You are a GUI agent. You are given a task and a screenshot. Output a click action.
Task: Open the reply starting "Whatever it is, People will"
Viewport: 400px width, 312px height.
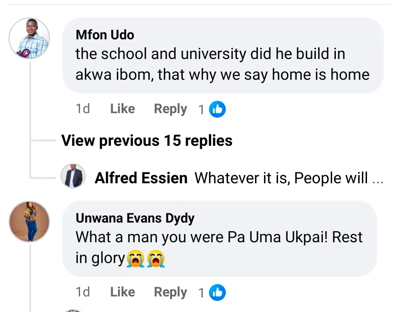pyautogui.click(x=281, y=178)
